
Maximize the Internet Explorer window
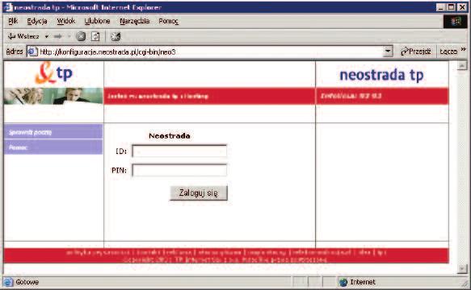tap(451, 7)
